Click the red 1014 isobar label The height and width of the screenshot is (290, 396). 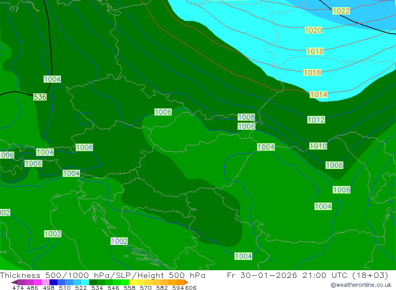[318, 95]
